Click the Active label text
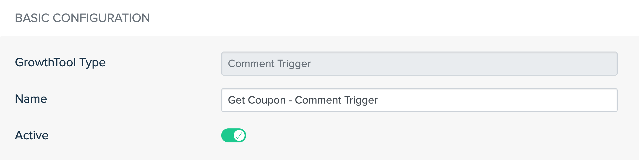The height and width of the screenshot is (160, 639). 32,135
